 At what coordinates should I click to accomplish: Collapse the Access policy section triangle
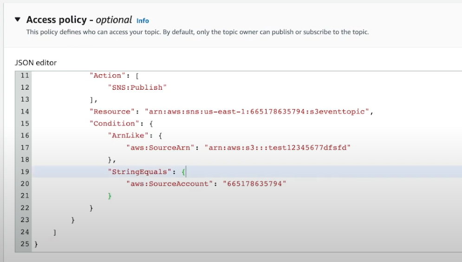[x=18, y=20]
